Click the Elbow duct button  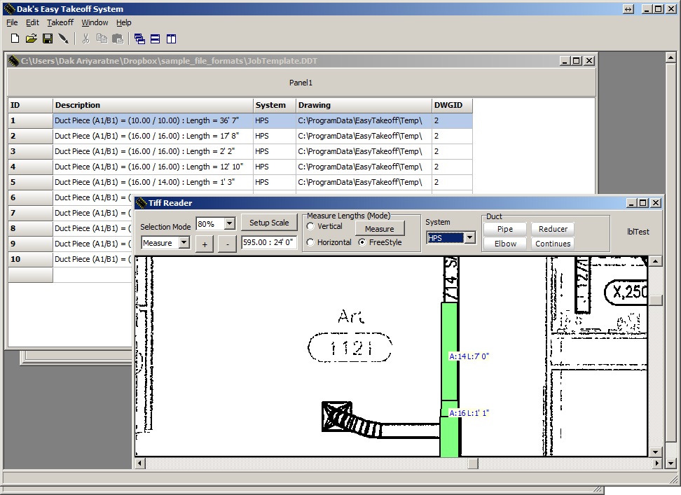[505, 244]
